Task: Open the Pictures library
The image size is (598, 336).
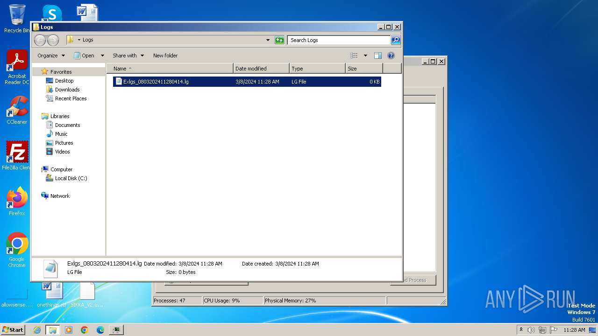Action: pos(64,143)
